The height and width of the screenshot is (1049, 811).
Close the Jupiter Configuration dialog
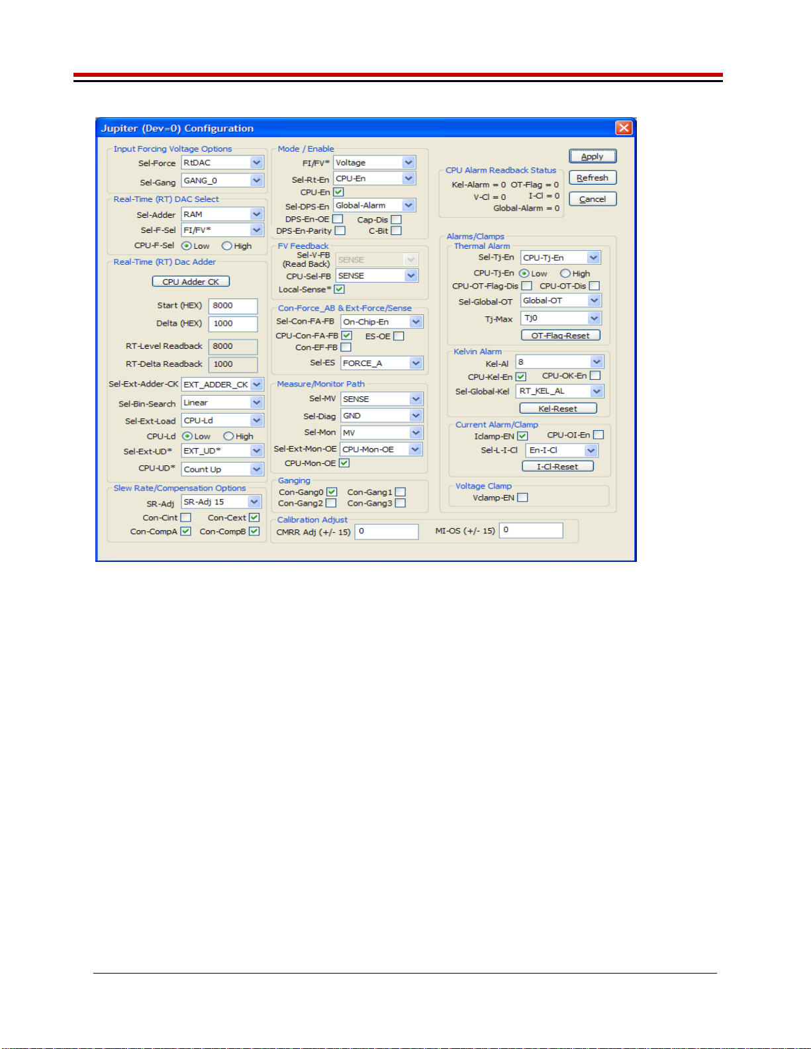coord(624,128)
